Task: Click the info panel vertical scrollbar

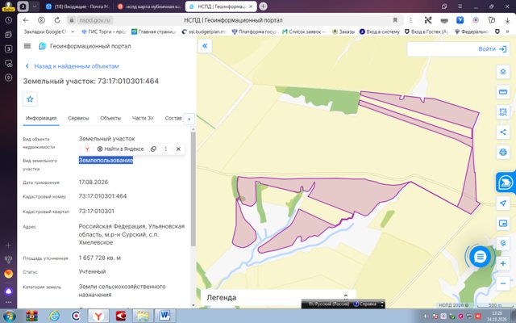Action: coord(193,189)
